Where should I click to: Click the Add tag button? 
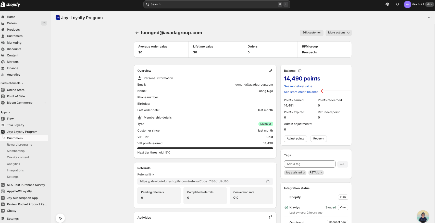pos(343,164)
